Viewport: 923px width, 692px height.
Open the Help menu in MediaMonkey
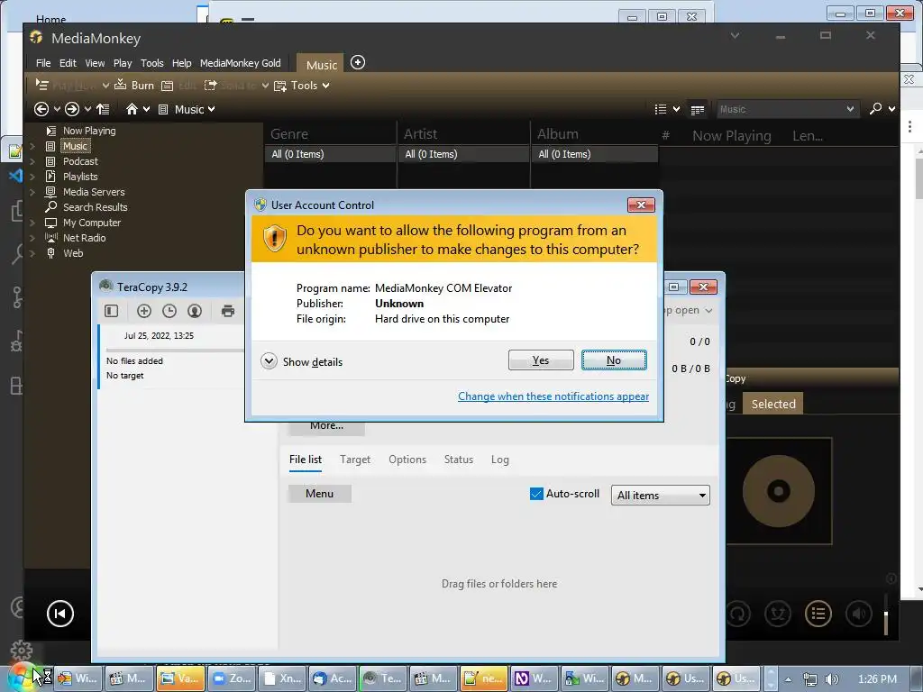[181, 63]
